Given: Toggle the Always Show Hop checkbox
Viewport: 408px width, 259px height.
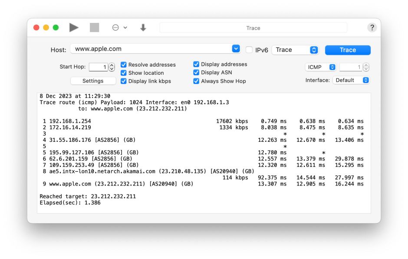Looking at the screenshot, I should (196, 81).
